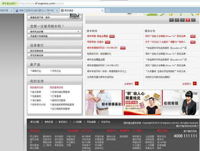200x151 pixels.
Task: Open the 在线客服 banner
Action: pyautogui.click(x=180, y=102)
